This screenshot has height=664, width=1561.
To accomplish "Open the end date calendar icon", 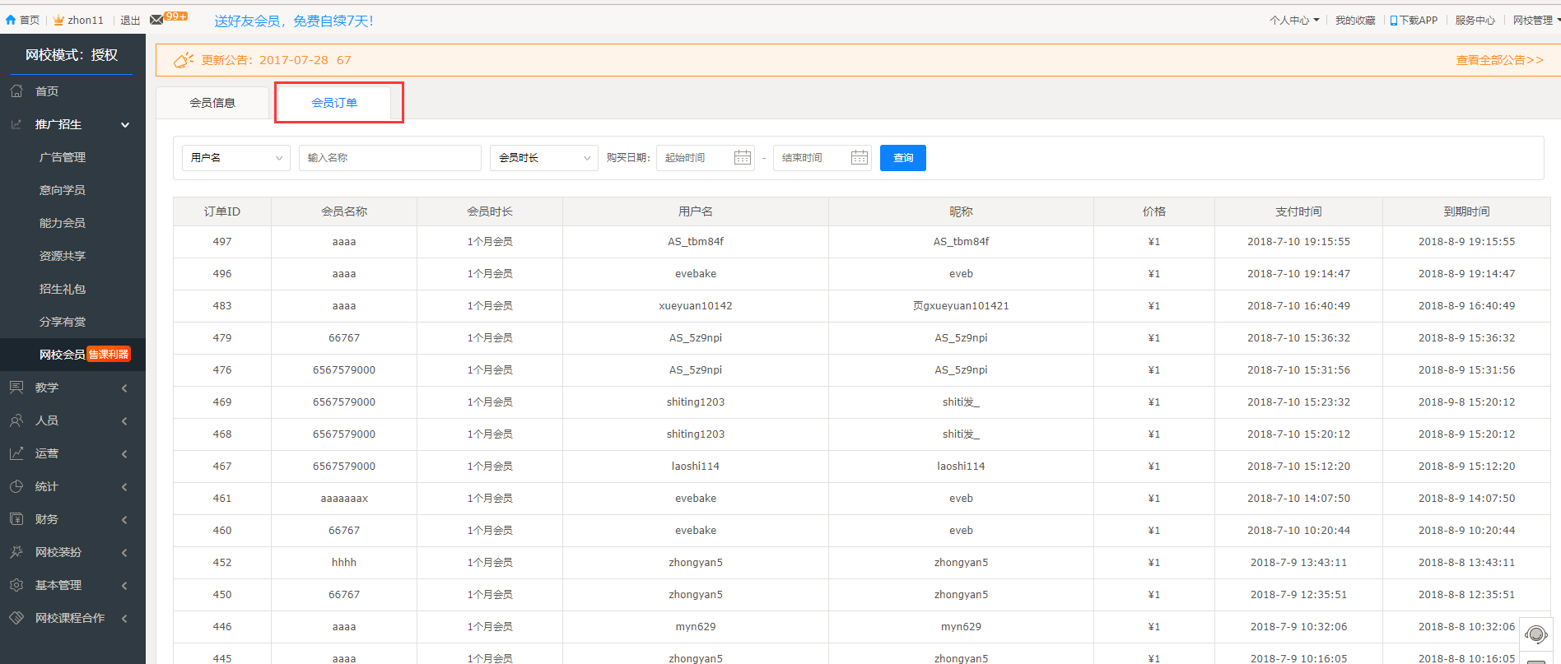I will [859, 158].
